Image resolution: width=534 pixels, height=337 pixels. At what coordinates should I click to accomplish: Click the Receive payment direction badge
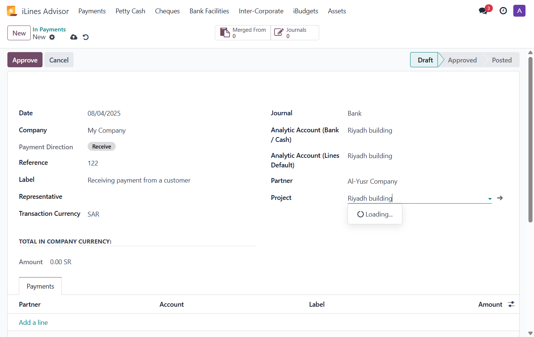click(102, 146)
